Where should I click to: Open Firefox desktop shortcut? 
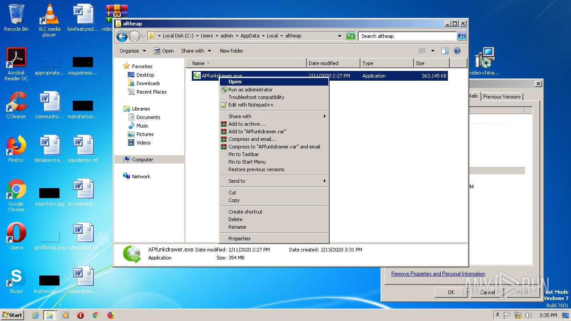[x=16, y=149]
